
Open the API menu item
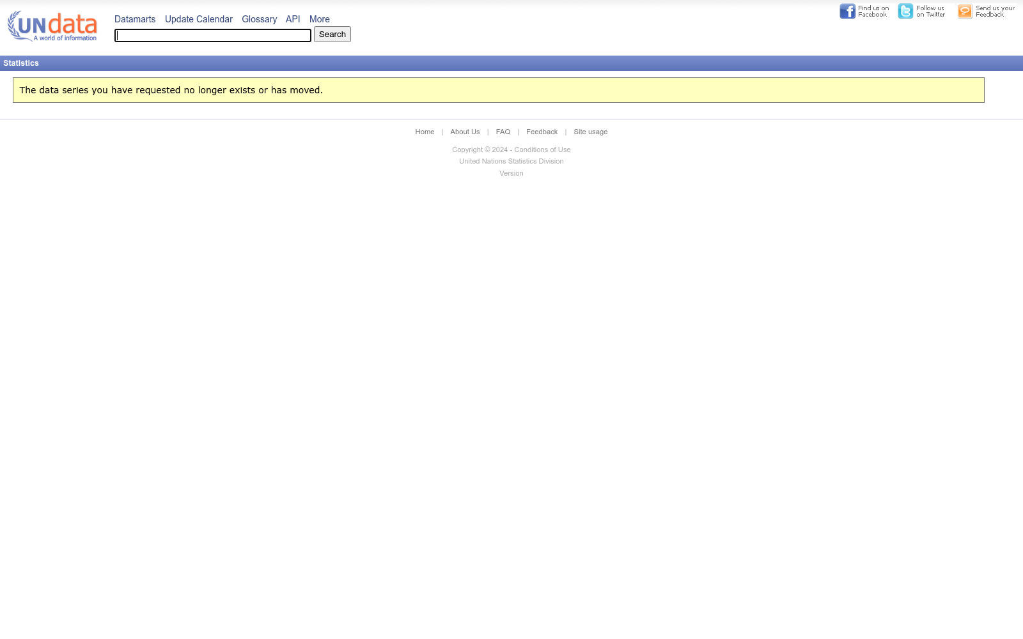293,19
